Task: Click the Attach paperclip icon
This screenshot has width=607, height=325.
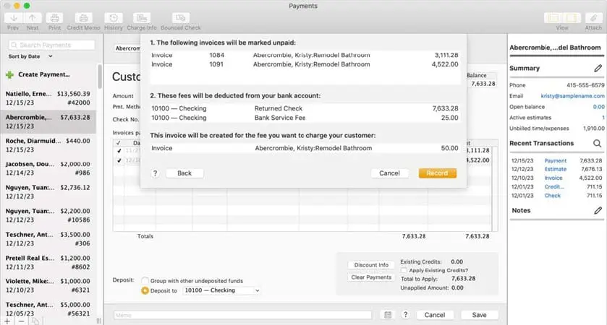Action: (593, 18)
